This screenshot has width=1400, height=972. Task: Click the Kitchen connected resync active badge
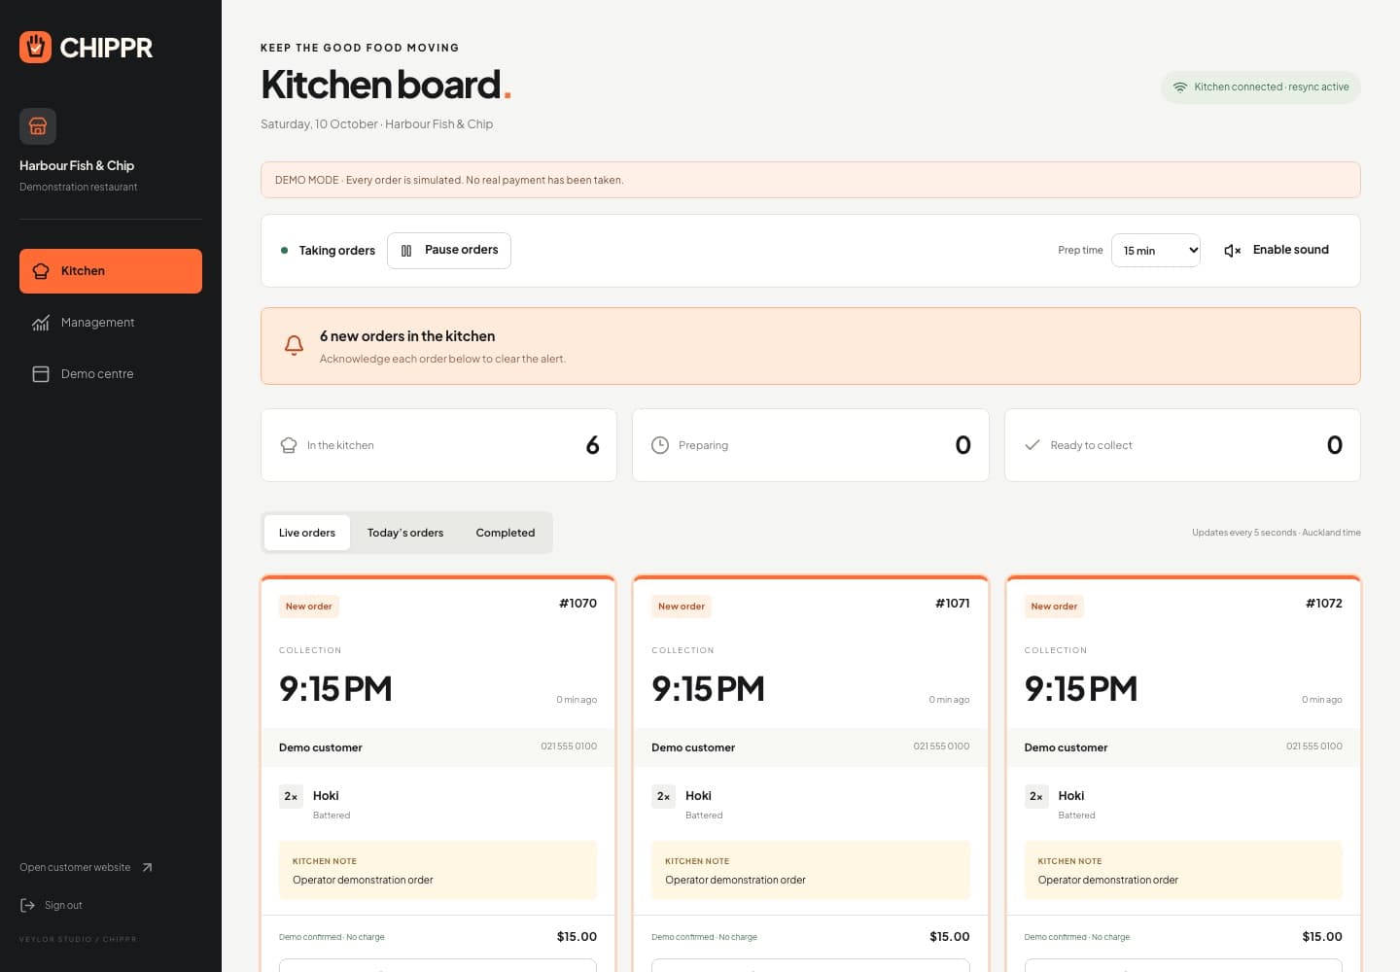[1261, 87]
